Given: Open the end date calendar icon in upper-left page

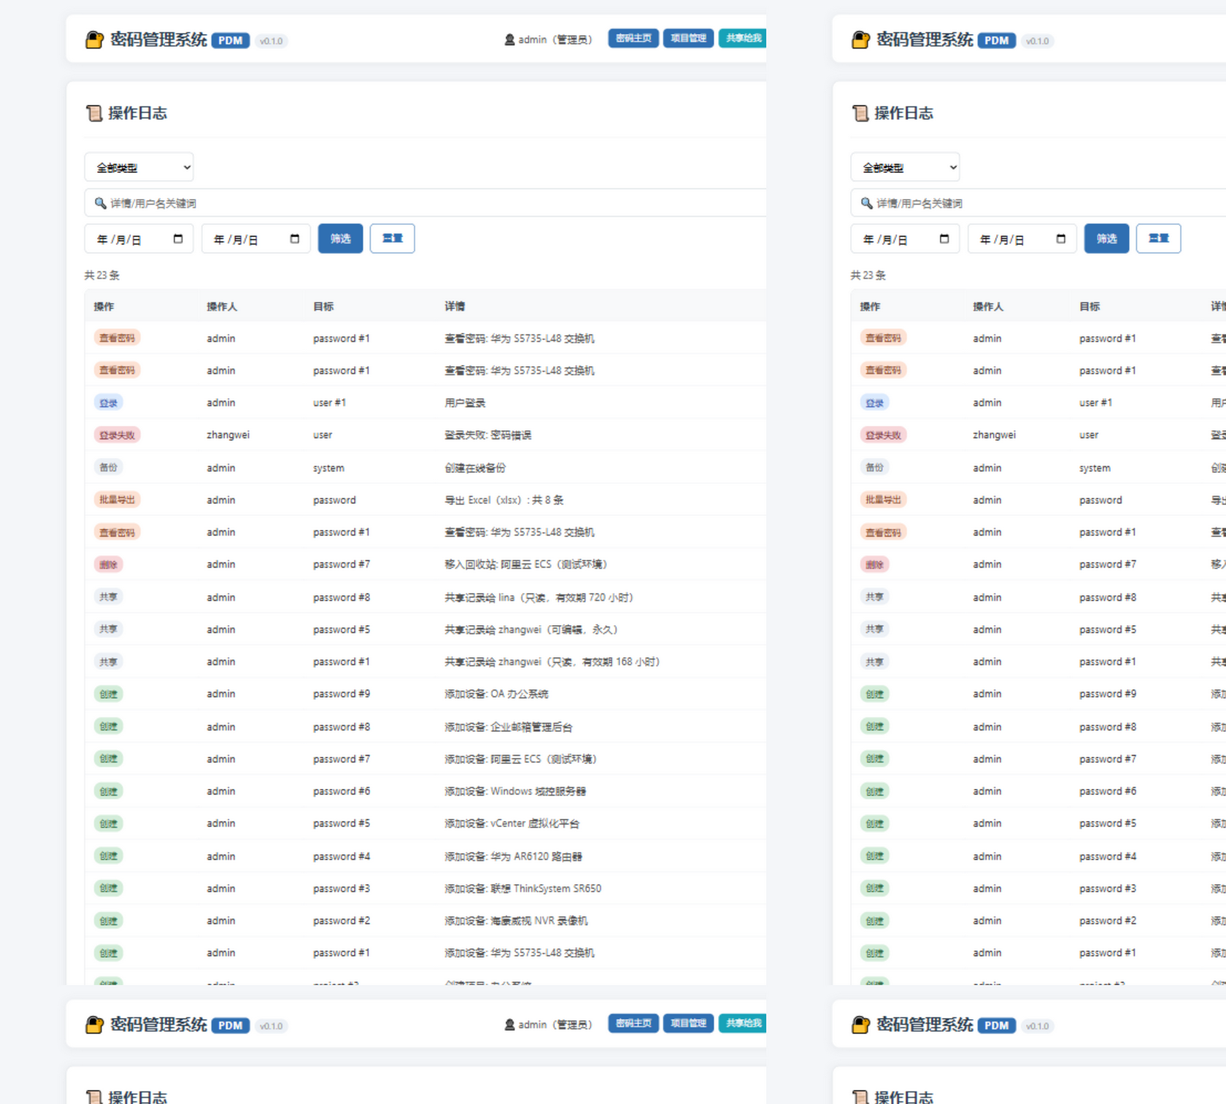Looking at the screenshot, I should click(295, 239).
